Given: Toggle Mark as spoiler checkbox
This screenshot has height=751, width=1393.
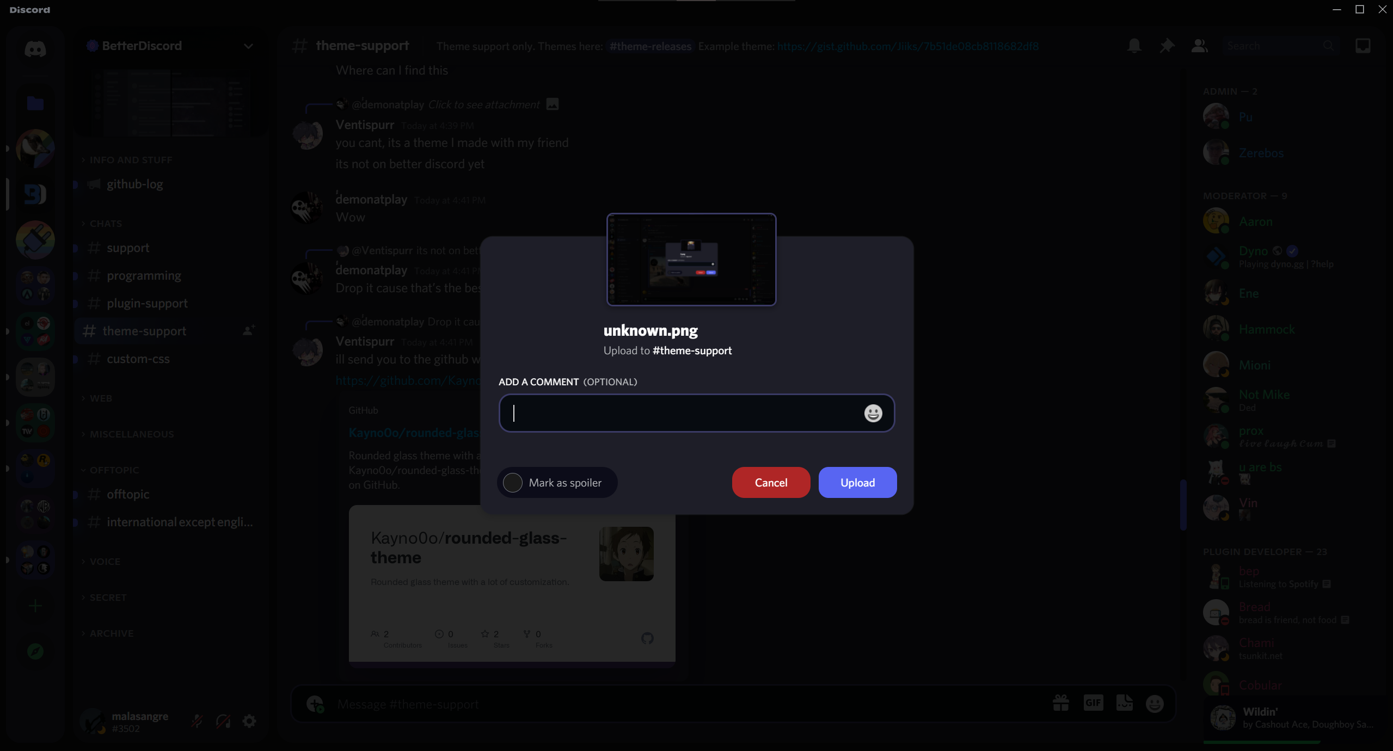Looking at the screenshot, I should point(512,482).
